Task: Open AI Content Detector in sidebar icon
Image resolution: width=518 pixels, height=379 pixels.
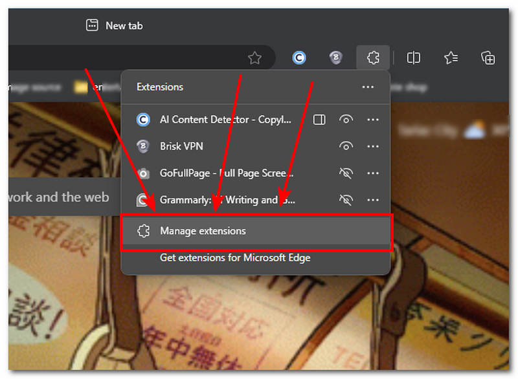Action: [x=319, y=120]
